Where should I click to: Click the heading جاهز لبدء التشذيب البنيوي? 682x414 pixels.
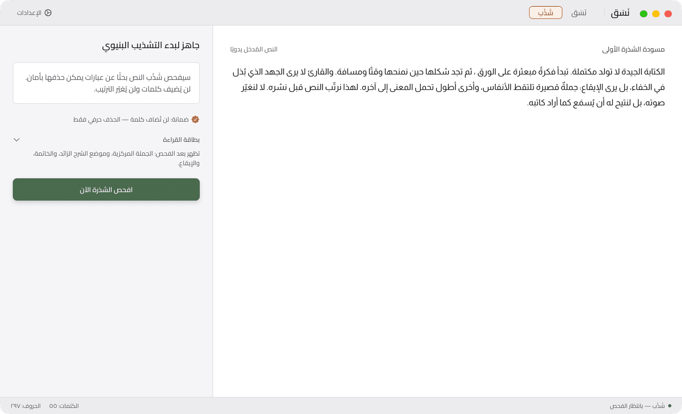(150, 45)
